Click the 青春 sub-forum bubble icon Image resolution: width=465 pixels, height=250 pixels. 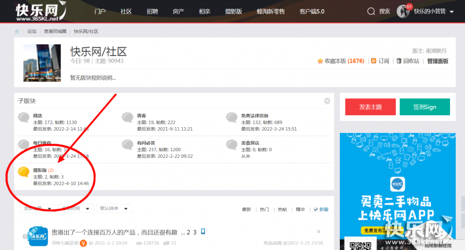(x=128, y=118)
